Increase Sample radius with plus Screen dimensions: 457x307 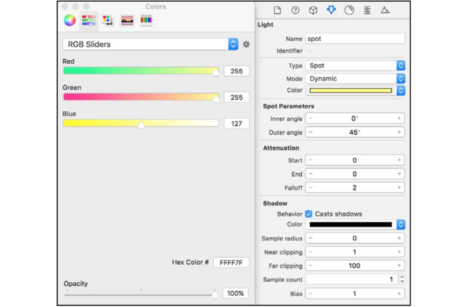pyautogui.click(x=399, y=238)
